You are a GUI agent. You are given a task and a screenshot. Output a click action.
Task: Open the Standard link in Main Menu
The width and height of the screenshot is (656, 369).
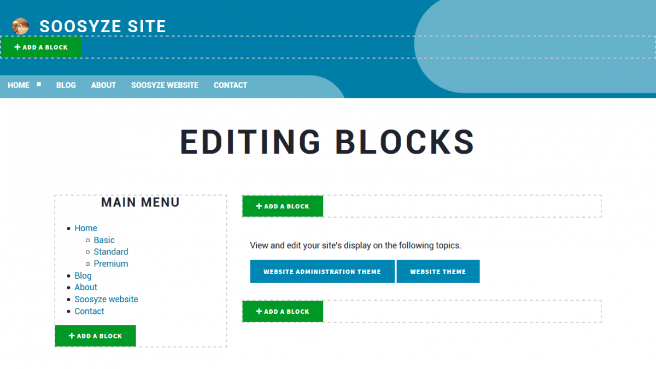(111, 251)
